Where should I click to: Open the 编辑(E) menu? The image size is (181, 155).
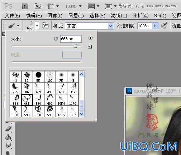[x=34, y=16]
